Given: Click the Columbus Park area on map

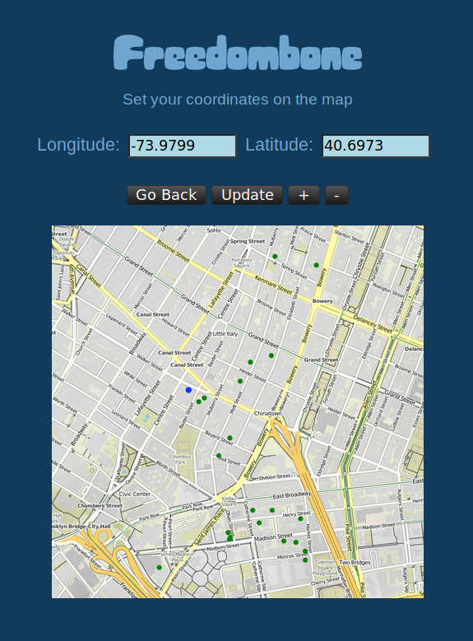Looking at the screenshot, I should (x=180, y=458).
